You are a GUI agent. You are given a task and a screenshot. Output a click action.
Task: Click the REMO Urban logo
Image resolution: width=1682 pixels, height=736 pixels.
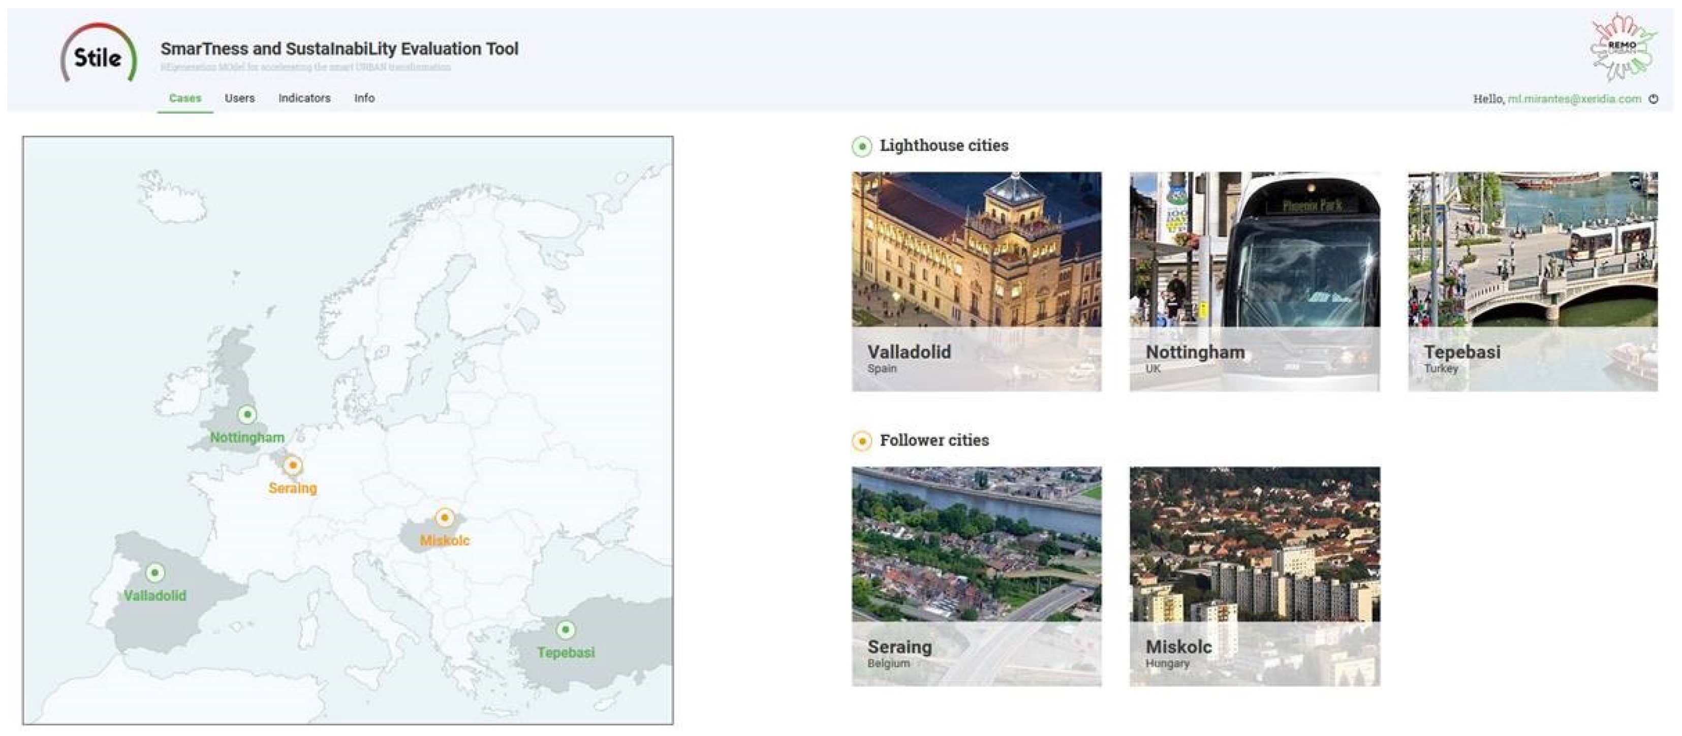[1622, 47]
